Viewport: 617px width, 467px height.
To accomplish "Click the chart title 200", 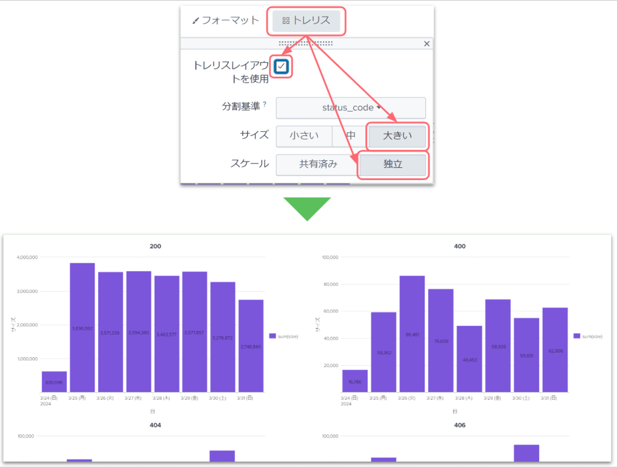I will coord(155,246).
